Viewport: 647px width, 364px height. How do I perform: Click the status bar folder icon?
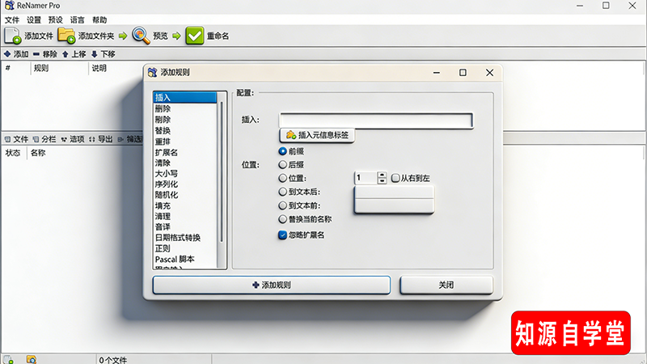point(31,359)
